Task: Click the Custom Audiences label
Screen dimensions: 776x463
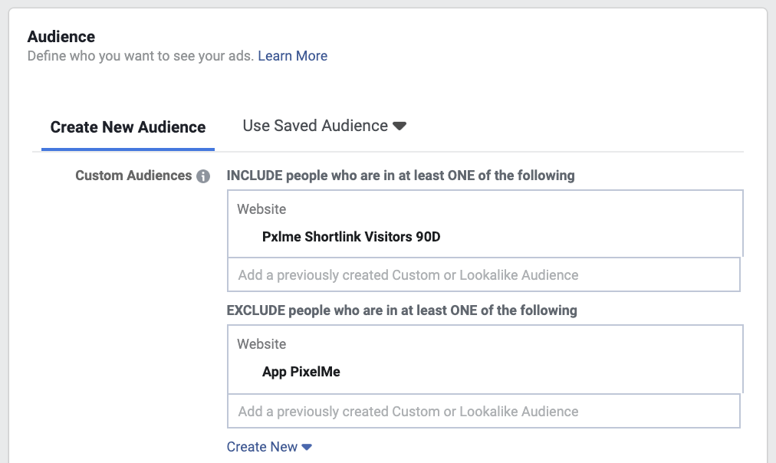Action: coord(133,176)
